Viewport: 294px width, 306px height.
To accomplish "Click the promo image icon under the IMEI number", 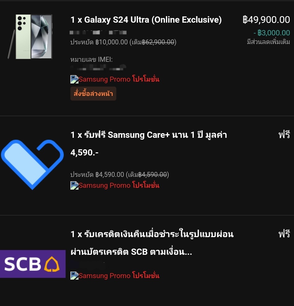I will pos(74,79).
